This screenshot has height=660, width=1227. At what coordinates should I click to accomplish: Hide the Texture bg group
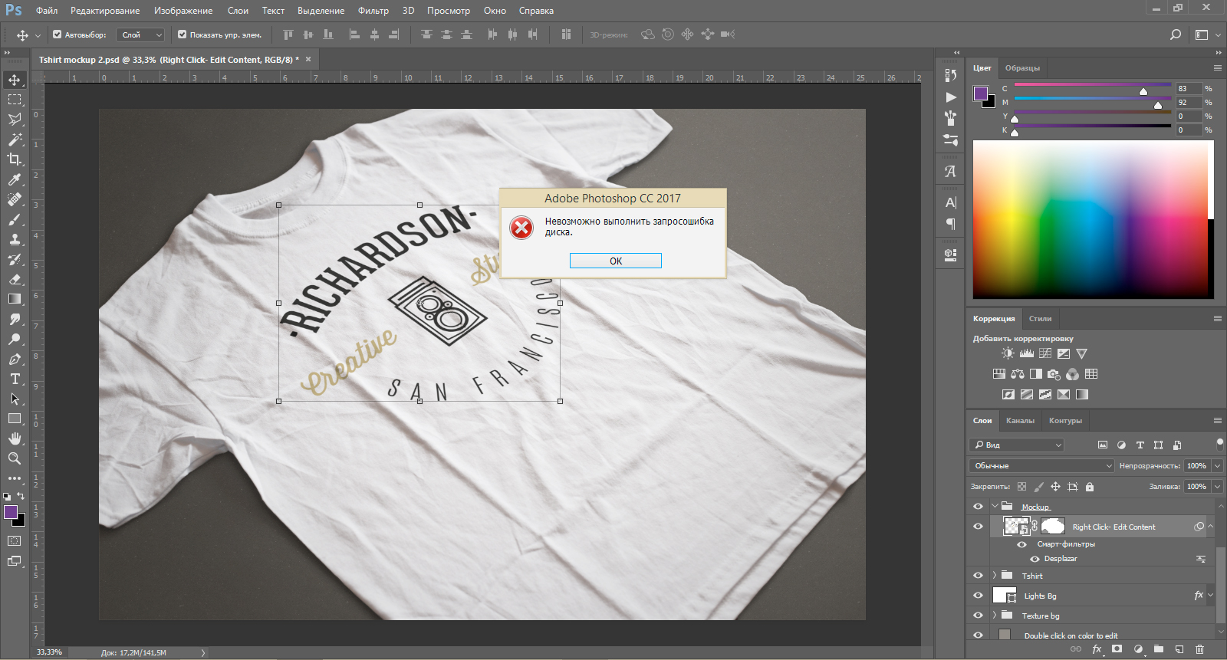978,616
